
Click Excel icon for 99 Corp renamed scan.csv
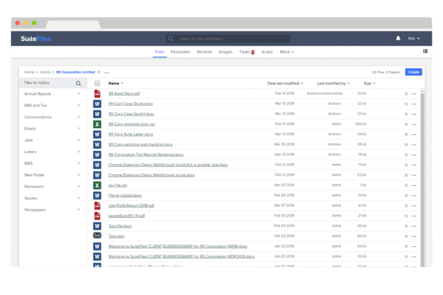97,124
